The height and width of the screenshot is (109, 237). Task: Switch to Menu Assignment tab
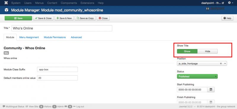pyautogui.click(x=29, y=37)
